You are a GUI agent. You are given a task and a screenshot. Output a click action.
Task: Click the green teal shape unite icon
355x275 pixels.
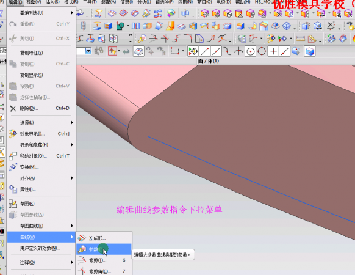[x=120, y=26]
